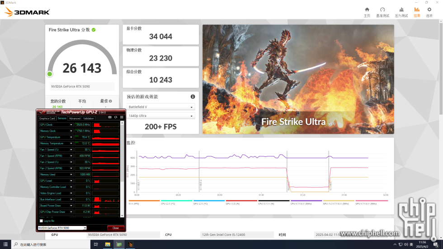Click the info icon next to 最佳
This screenshot has height=249, width=443.
point(110,101)
